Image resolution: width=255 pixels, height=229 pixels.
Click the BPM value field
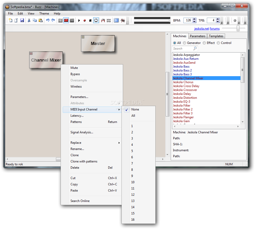[x=188, y=20]
